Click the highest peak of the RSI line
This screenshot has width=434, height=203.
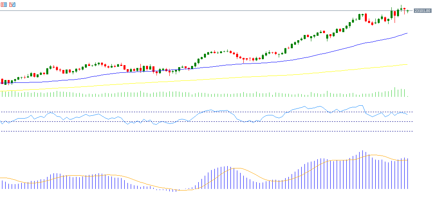[361, 106]
